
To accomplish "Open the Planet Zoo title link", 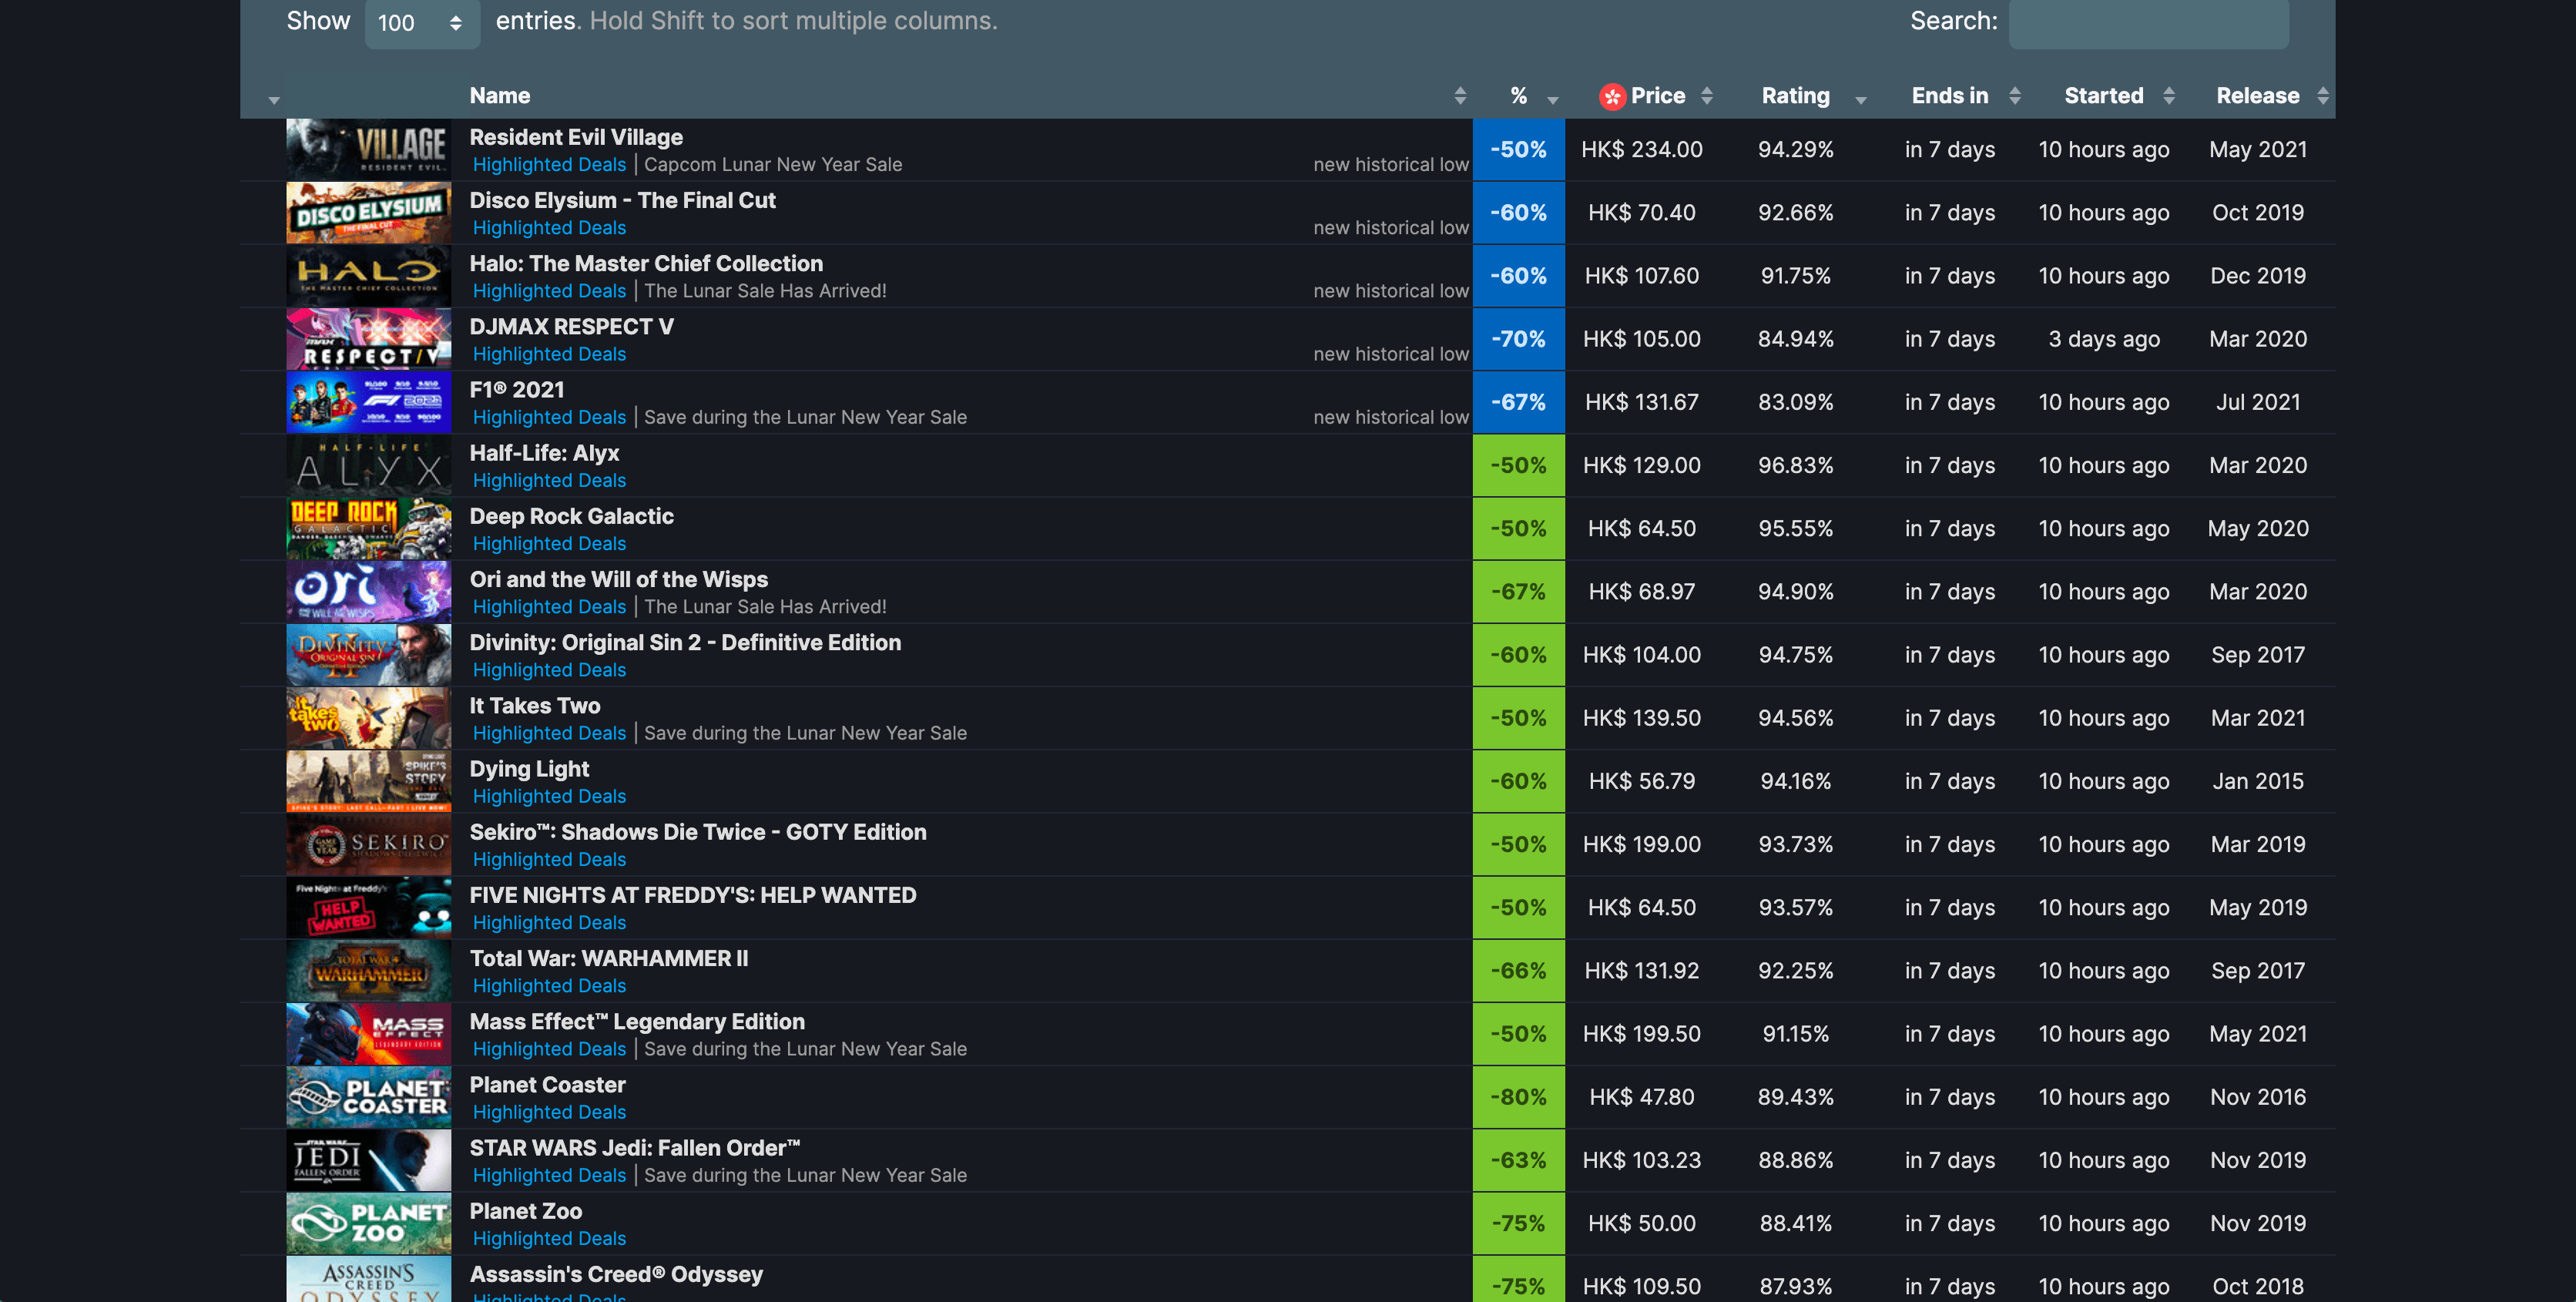I will [x=525, y=1211].
